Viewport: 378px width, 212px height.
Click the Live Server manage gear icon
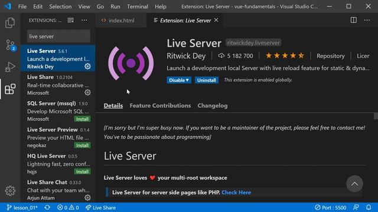87,67
